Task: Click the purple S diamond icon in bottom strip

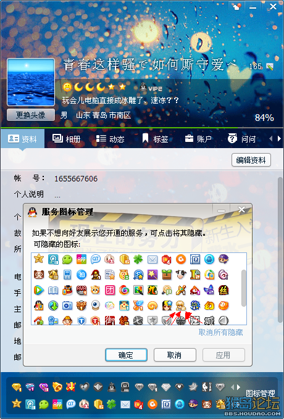Action: coord(44,387)
